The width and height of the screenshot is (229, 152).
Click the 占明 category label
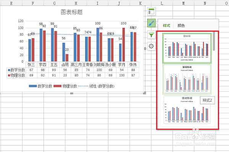coord(65,65)
